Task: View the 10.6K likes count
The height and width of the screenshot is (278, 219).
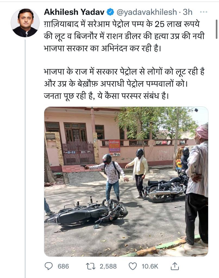Action: click(x=150, y=266)
